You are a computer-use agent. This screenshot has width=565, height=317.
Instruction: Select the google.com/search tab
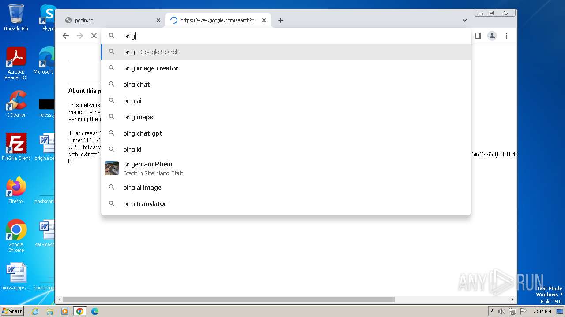218,20
